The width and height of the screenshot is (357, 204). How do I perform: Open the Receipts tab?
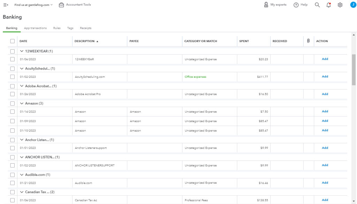pos(85,28)
